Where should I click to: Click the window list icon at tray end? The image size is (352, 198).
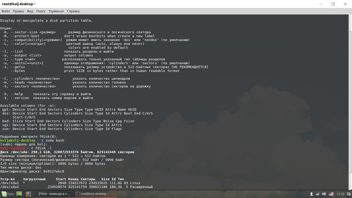click(x=349, y=194)
